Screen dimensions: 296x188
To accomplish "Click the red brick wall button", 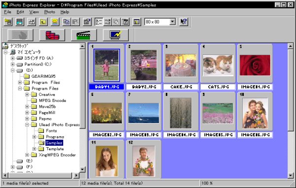I will coord(52,35).
